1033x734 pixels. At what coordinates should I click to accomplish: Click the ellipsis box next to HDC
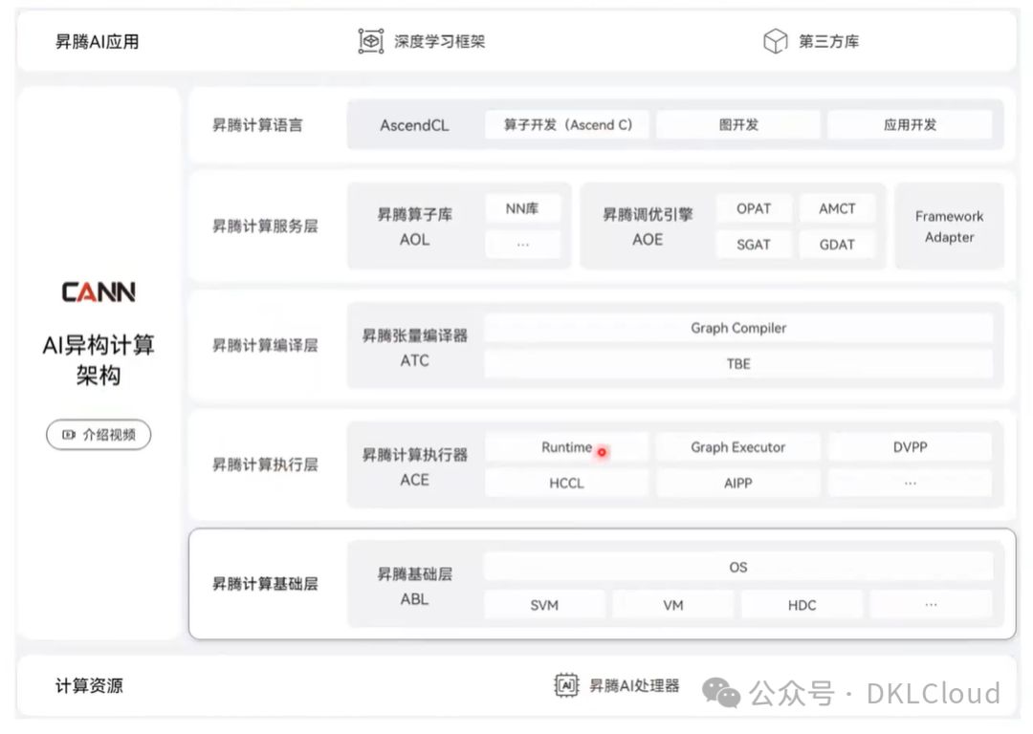click(931, 604)
